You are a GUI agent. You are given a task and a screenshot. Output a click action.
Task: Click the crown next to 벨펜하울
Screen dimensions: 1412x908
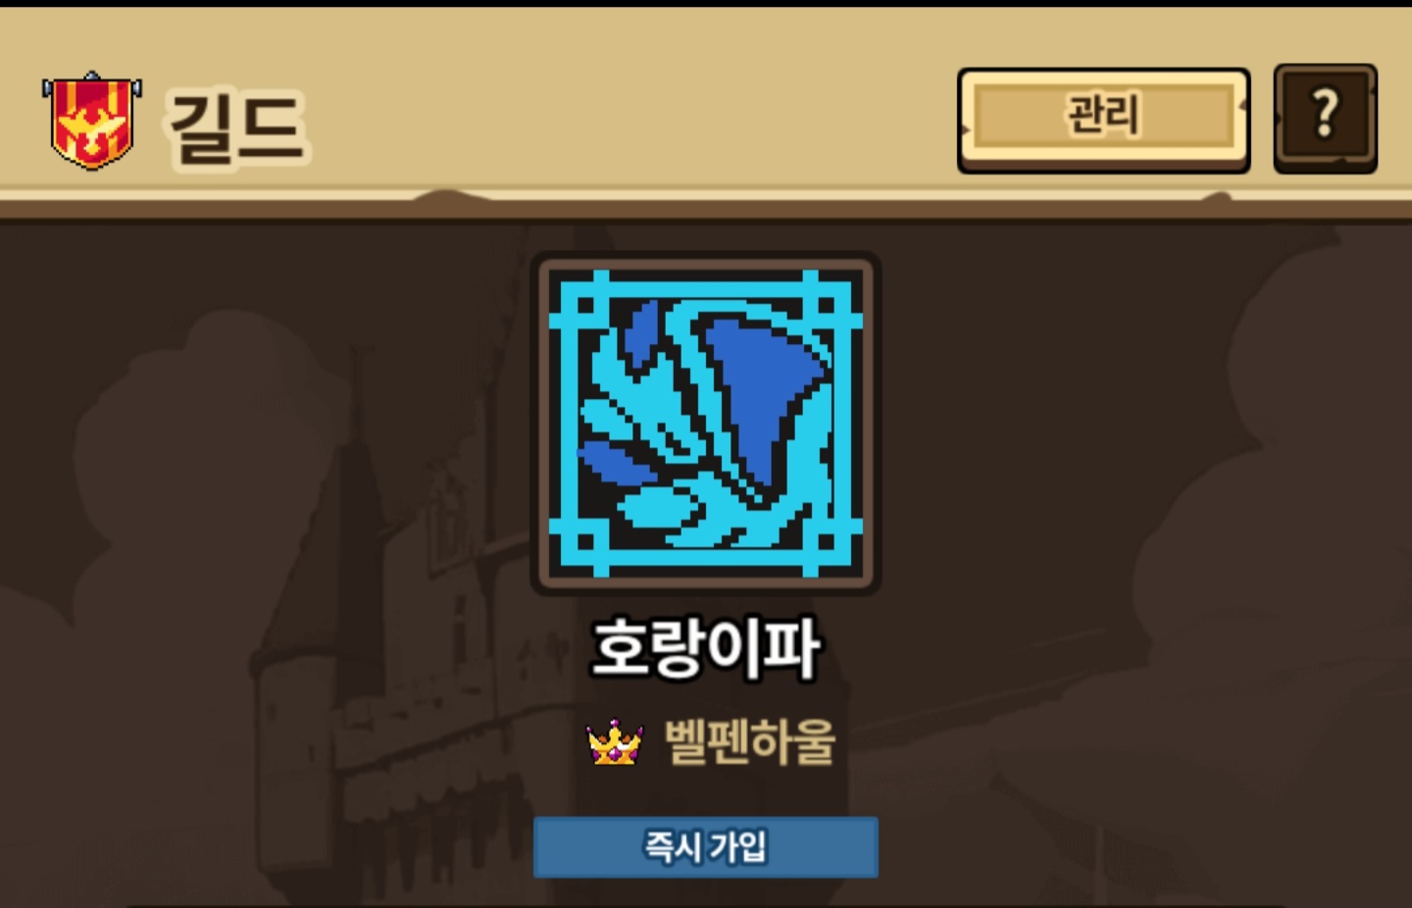(x=615, y=742)
